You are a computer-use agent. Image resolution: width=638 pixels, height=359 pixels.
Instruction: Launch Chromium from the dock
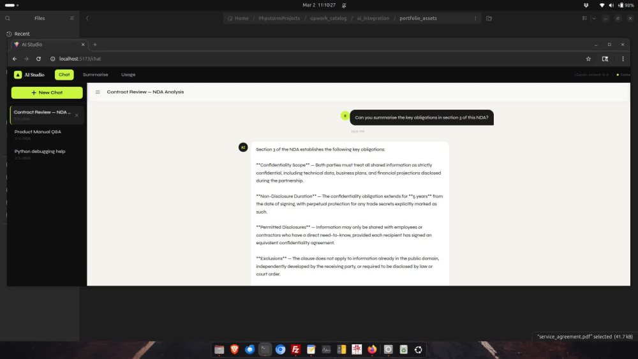[280, 349]
